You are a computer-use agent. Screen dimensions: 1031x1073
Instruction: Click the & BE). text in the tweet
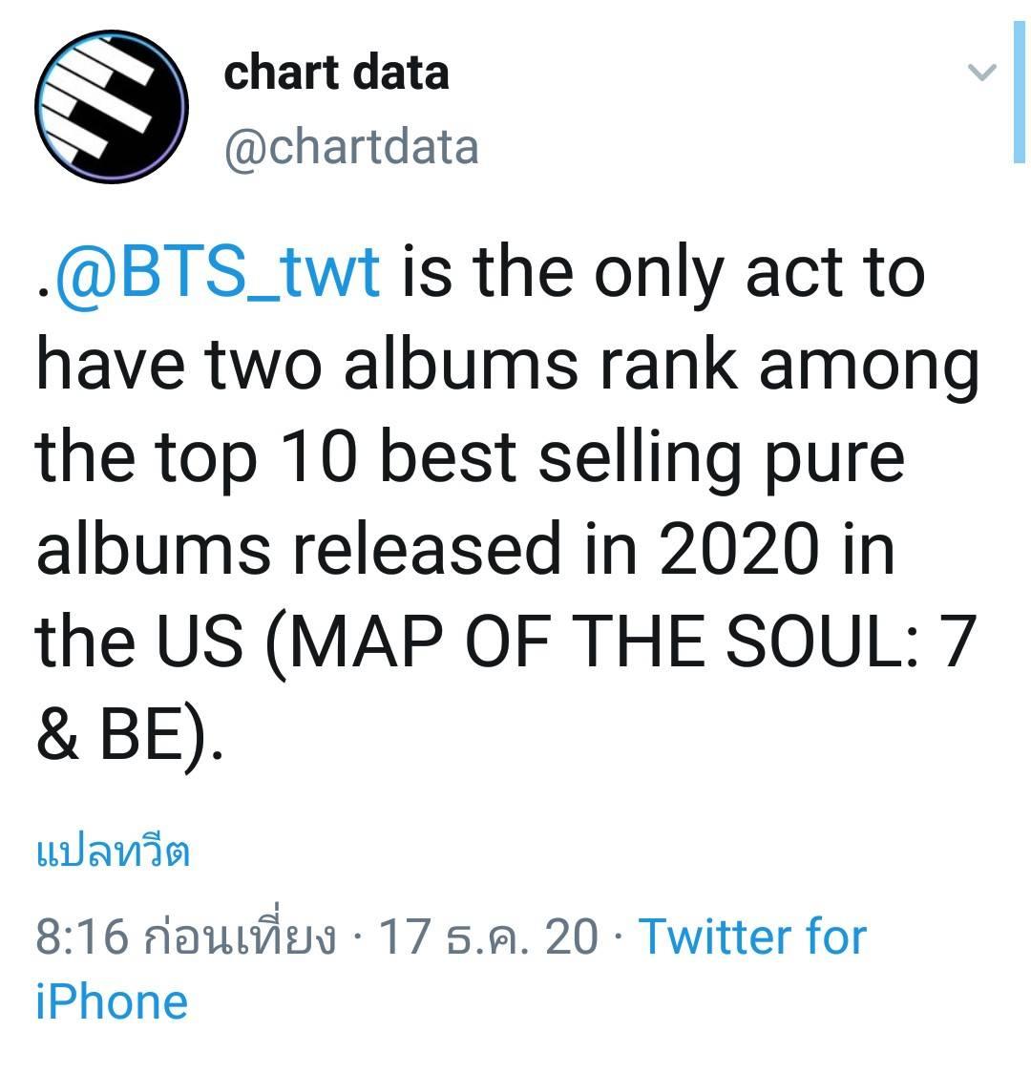[129, 736]
